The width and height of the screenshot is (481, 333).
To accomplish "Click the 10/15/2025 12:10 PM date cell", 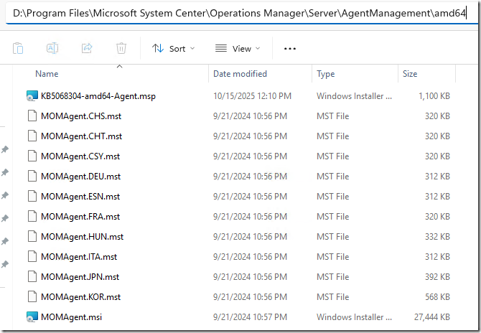I will point(252,96).
